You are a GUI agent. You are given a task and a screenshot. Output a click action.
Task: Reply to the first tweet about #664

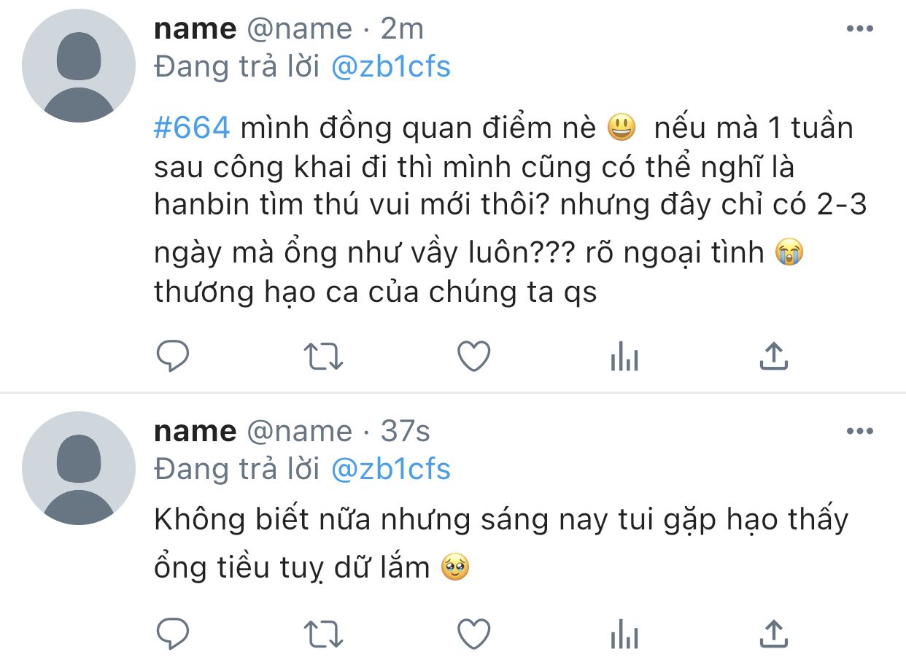pos(173,357)
